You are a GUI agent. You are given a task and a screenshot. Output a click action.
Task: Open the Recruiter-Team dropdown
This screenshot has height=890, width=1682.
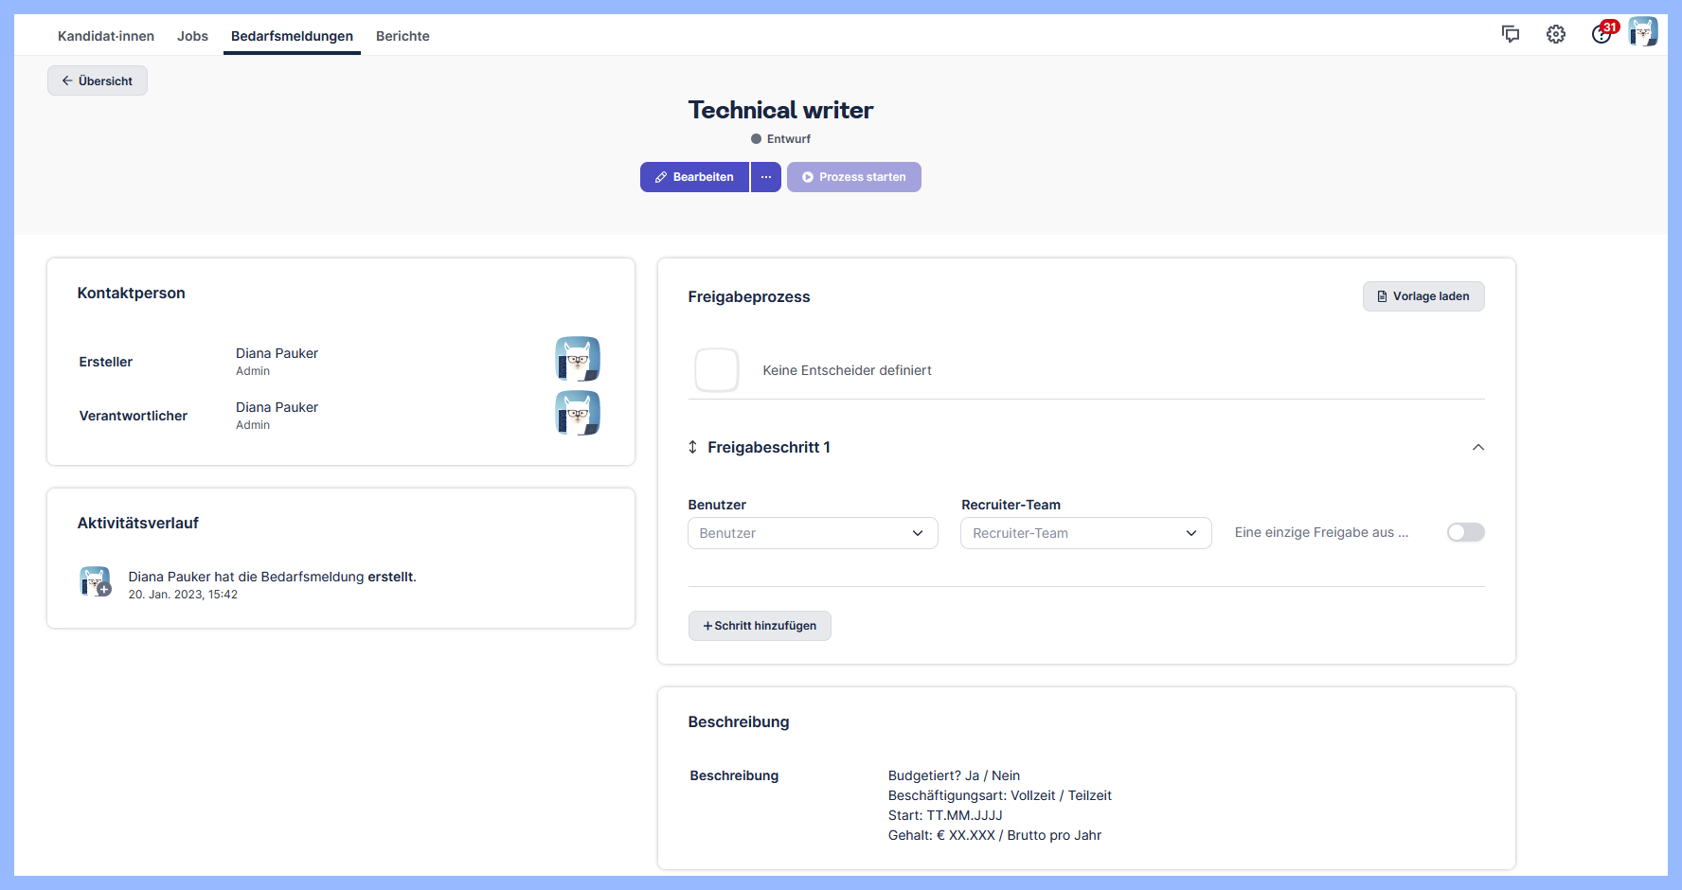pos(1085,533)
